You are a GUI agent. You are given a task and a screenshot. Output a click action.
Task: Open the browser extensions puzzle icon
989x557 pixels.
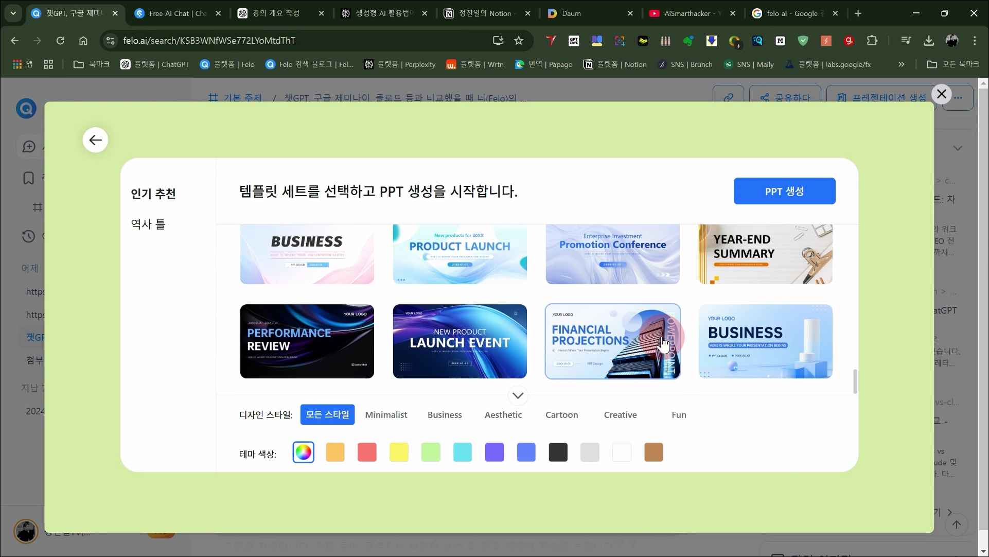tap(872, 41)
